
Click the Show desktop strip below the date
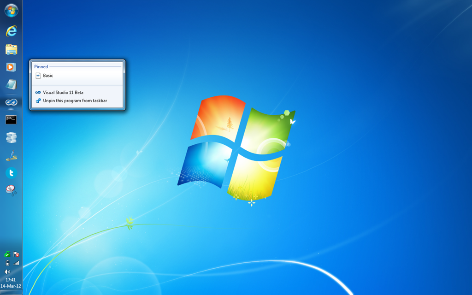(x=11, y=293)
